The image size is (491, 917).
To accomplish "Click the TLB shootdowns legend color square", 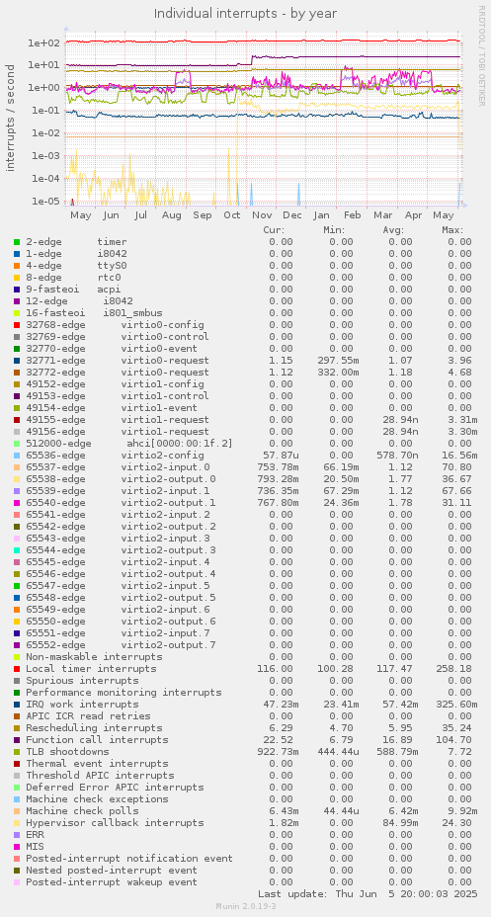I will pyautogui.click(x=17, y=752).
